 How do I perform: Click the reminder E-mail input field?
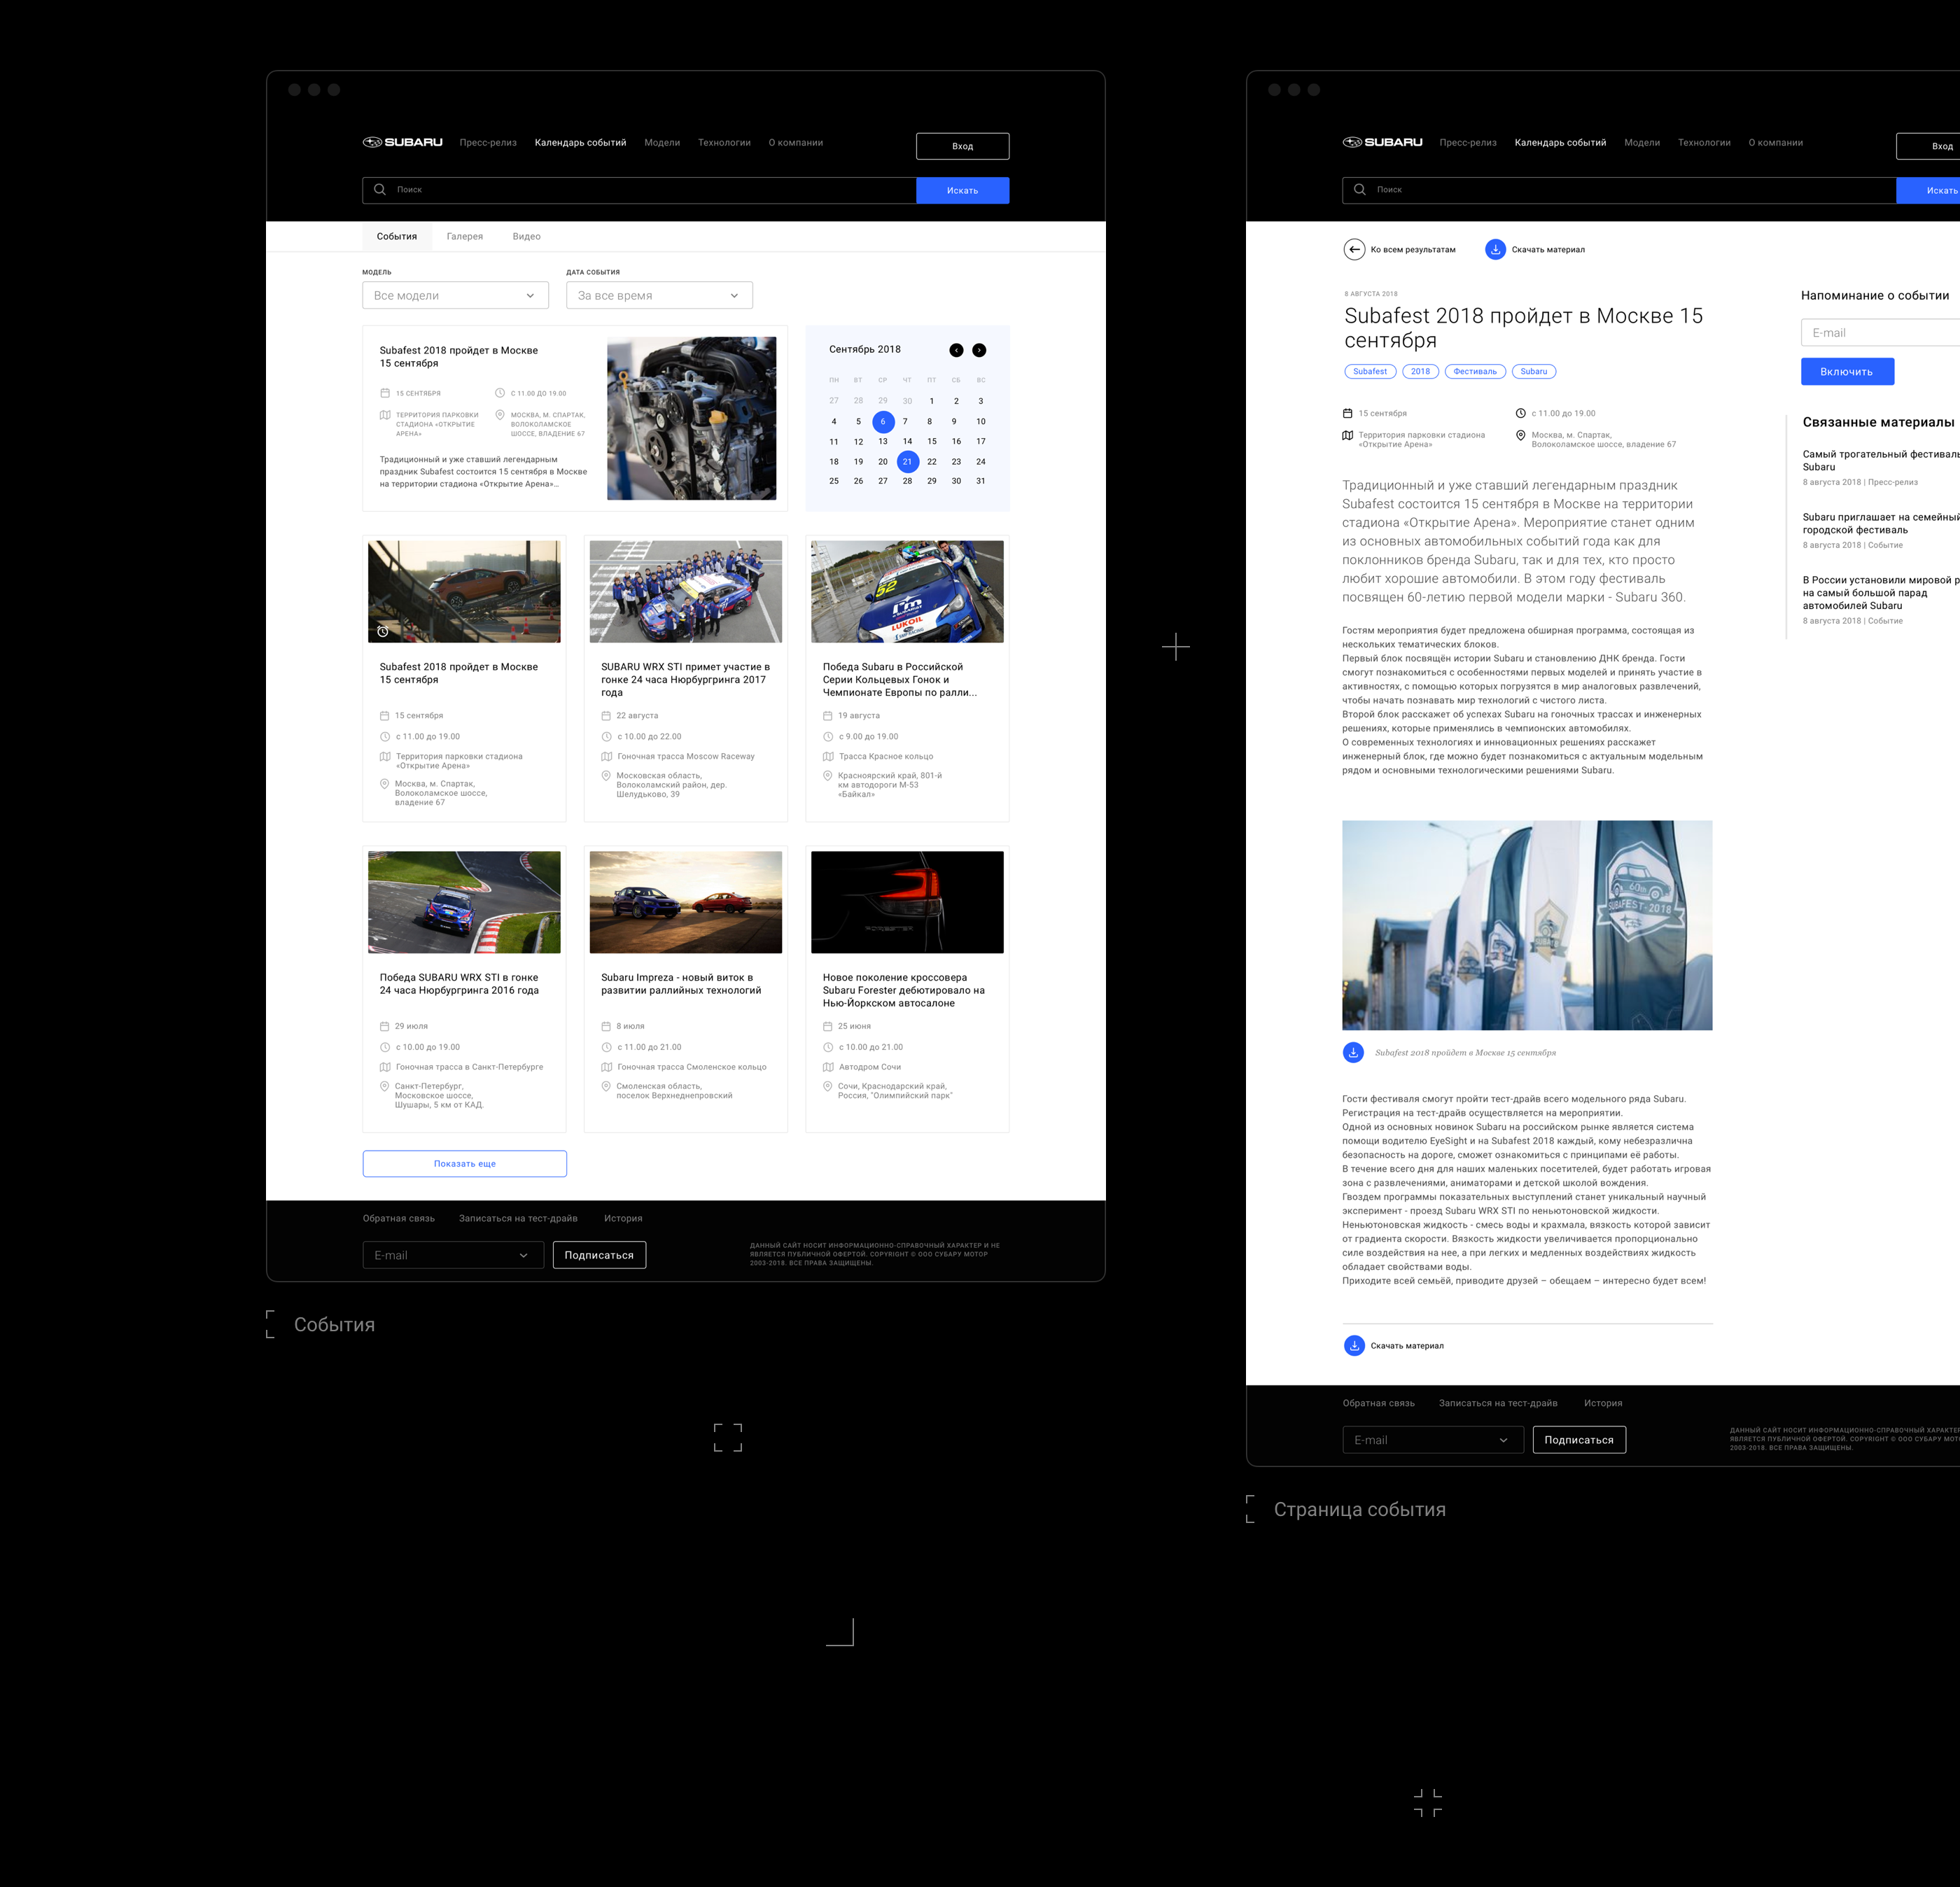1880,333
